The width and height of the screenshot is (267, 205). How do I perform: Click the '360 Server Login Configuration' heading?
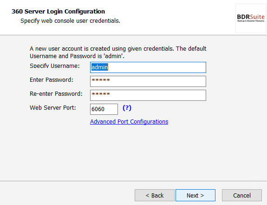pos(58,12)
